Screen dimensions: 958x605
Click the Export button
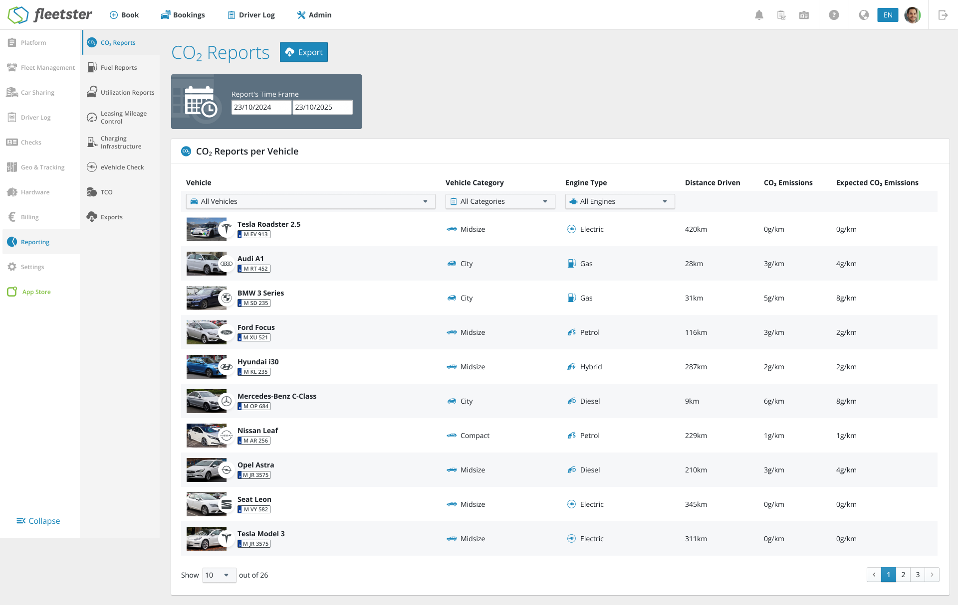click(303, 52)
